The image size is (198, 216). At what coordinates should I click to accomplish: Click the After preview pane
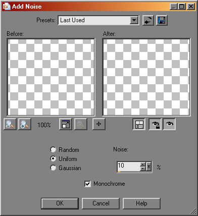146,77
